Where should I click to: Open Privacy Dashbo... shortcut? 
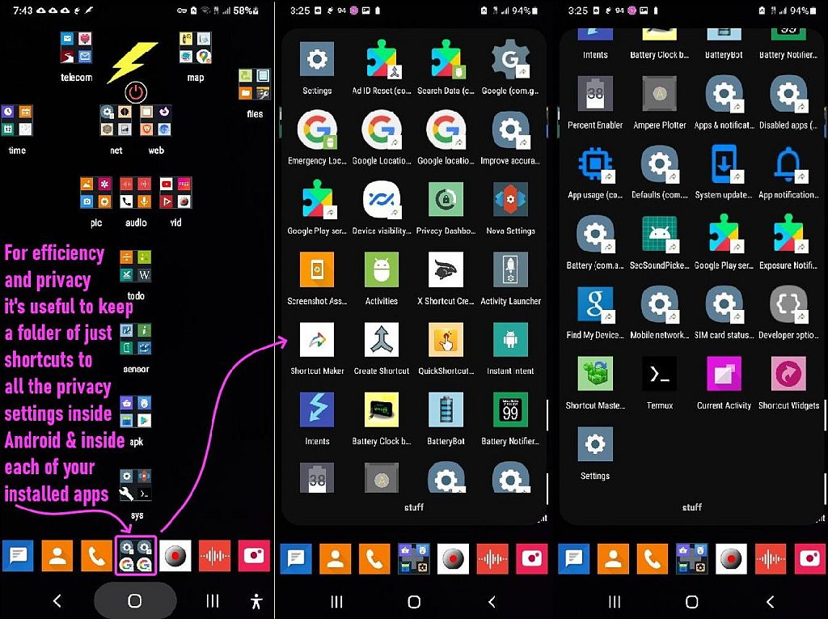446,200
